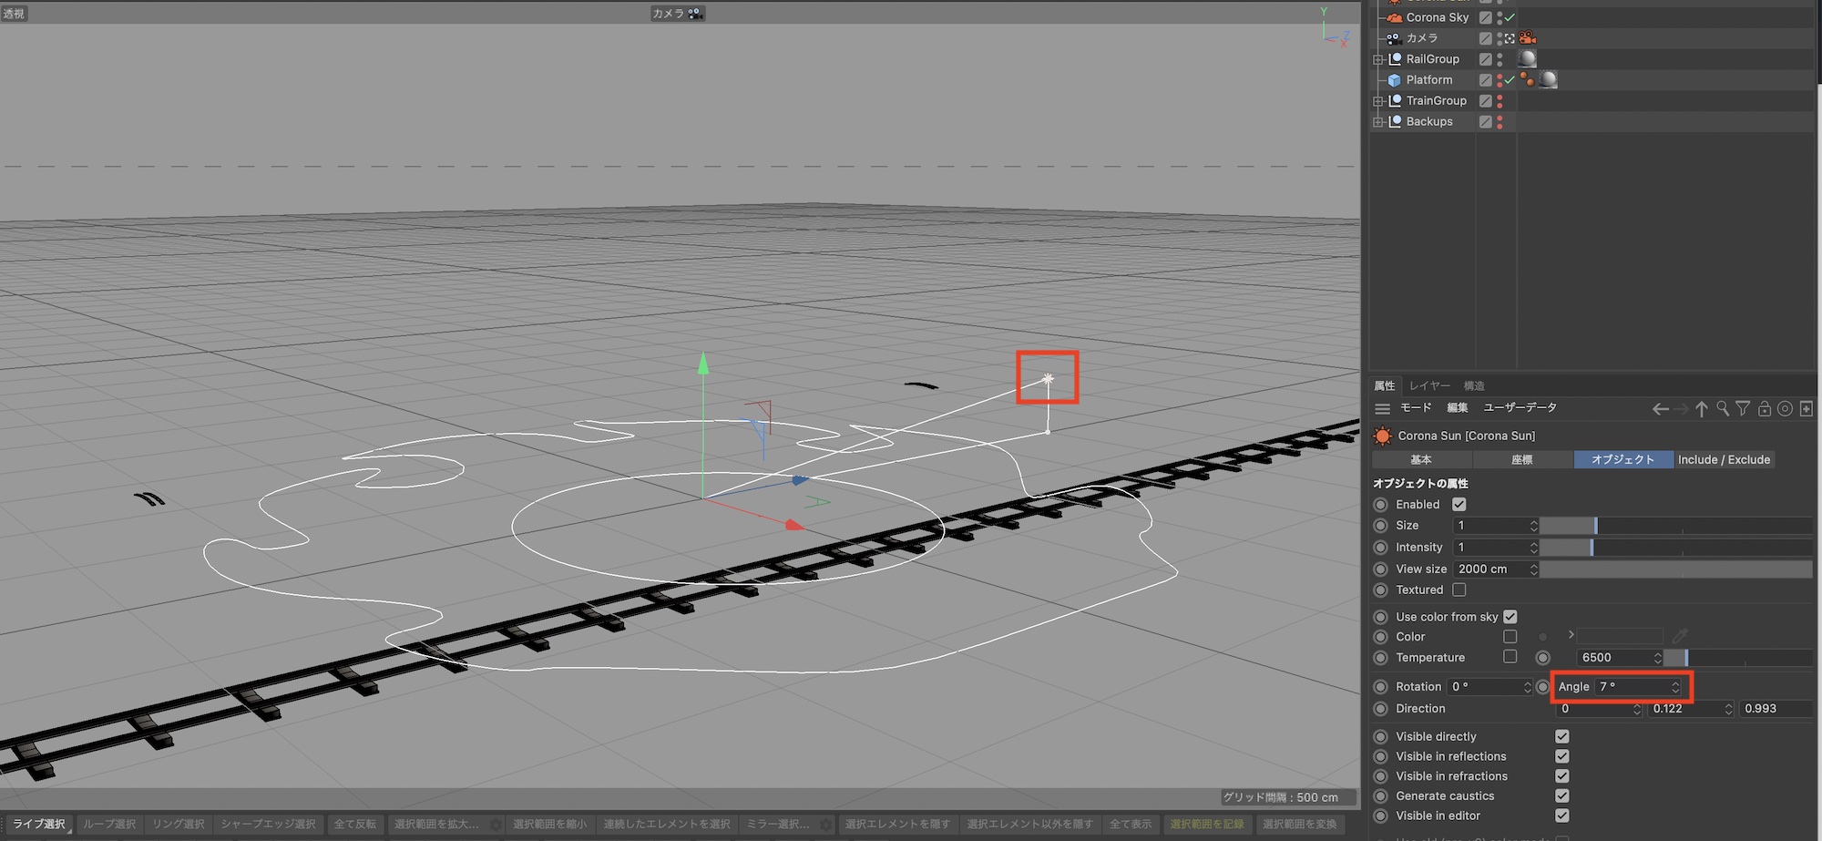Screen dimensions: 1822x841
Task: Expand the TrainGroup tree node
Action: pos(1377,101)
